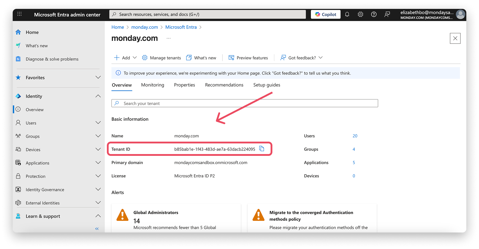Open Copilot from the top bar
Image resolution: width=479 pixels, height=249 pixels.
coord(325,14)
